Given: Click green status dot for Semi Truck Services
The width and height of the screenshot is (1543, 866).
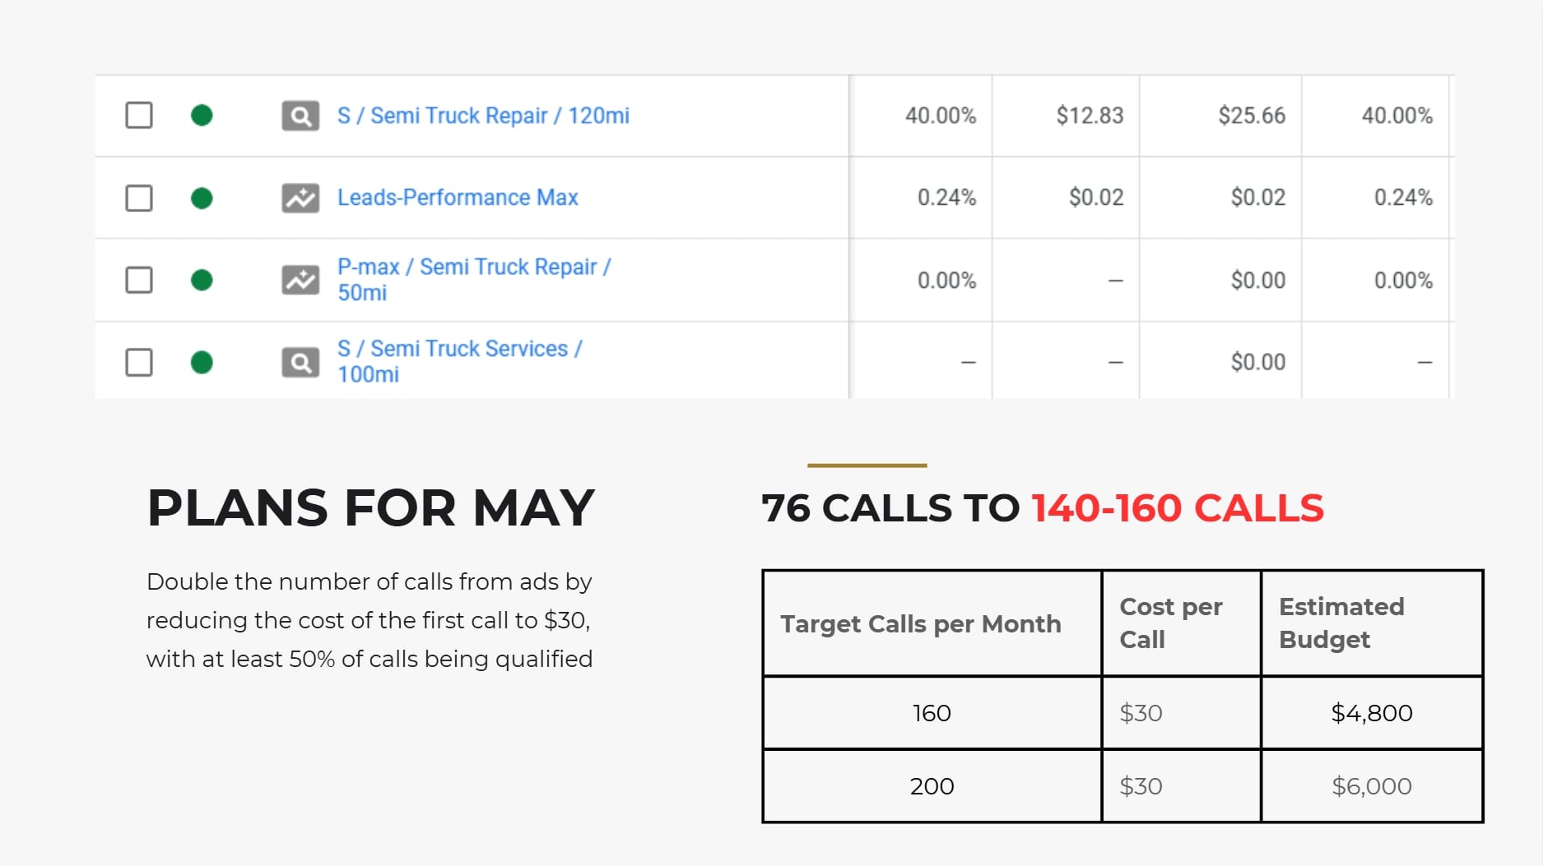Looking at the screenshot, I should click(202, 363).
